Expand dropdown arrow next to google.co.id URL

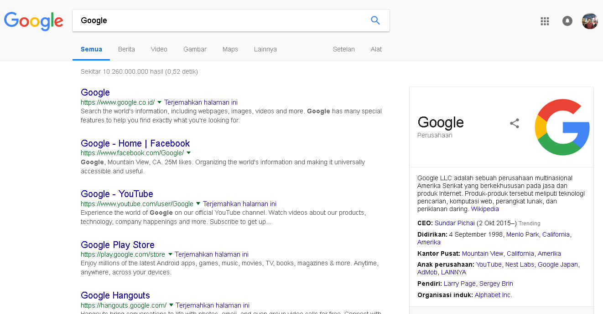[159, 102]
